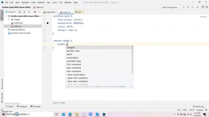The height and width of the screenshot is (117, 209).
Task: Click the Run play icon in toolbar
Action: 184,7
